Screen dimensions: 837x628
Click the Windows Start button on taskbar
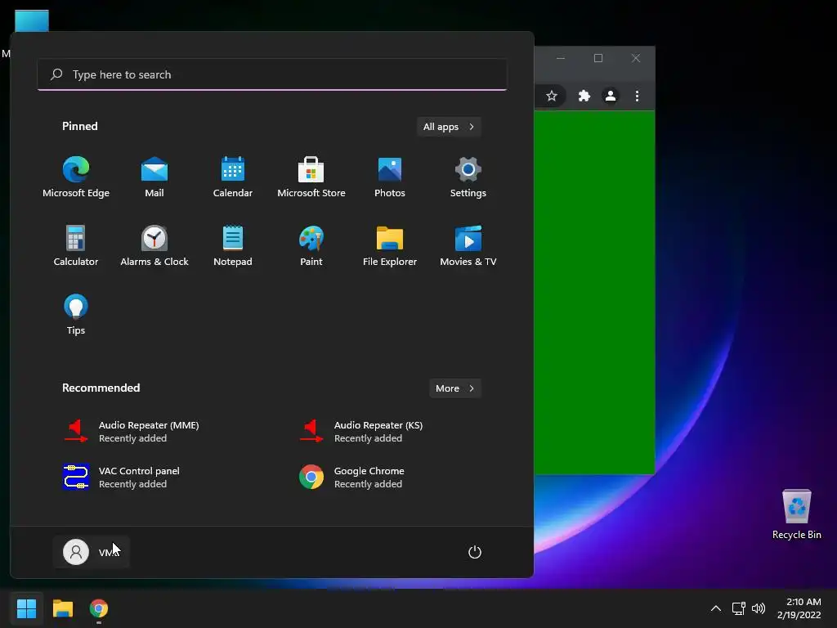(26, 608)
